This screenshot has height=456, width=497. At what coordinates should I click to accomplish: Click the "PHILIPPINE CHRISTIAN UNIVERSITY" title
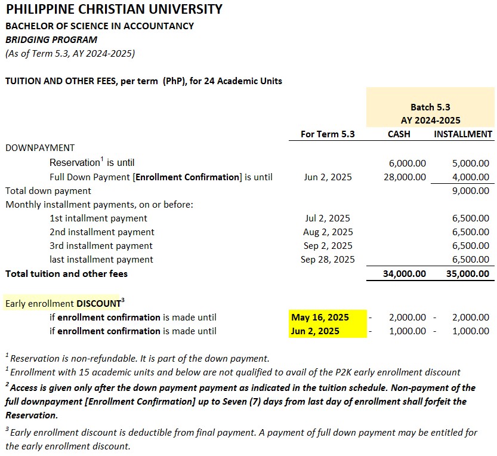pyautogui.click(x=114, y=9)
